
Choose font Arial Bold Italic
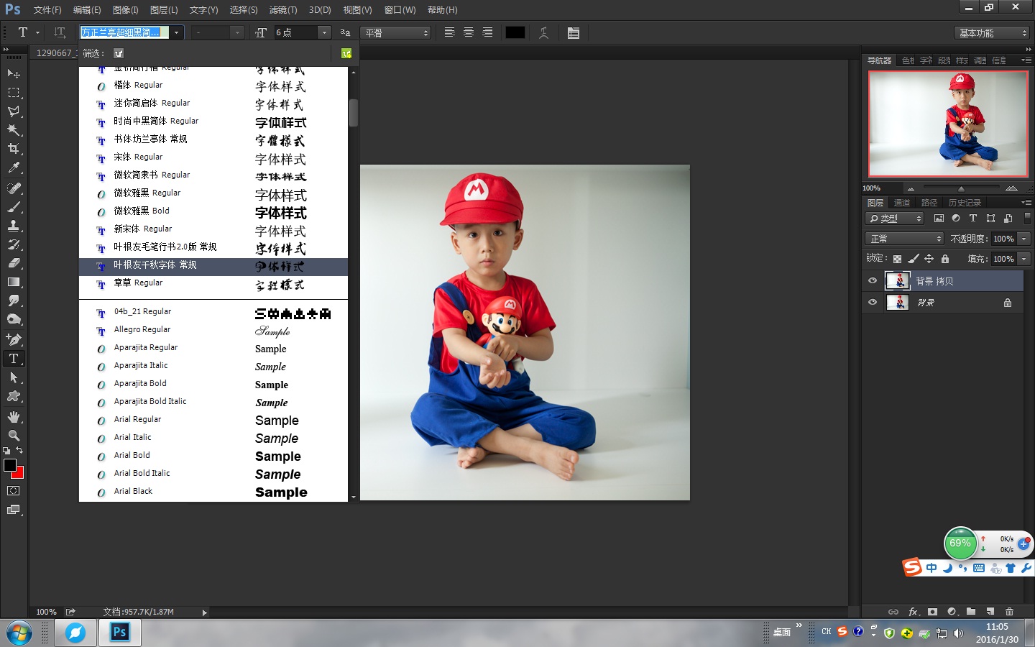click(x=213, y=474)
